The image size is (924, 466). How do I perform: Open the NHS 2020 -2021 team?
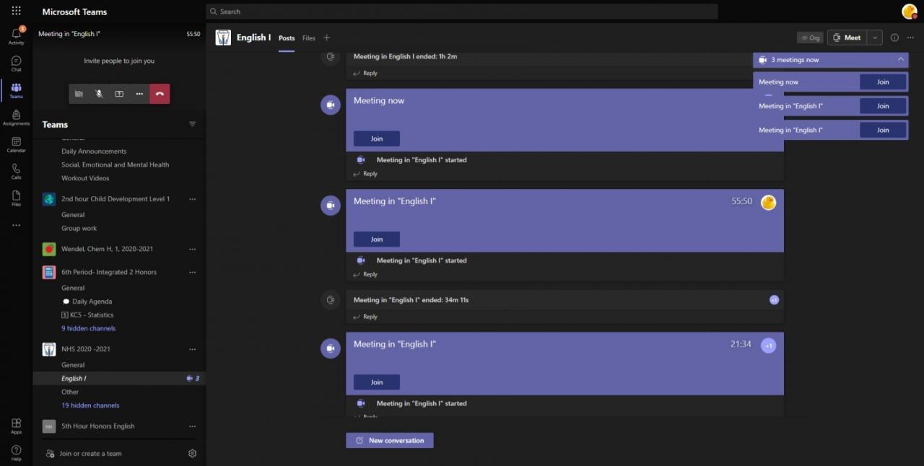(x=86, y=349)
